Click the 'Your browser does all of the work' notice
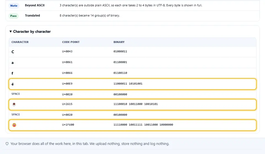Screen dimensions: 265x154 point(90,144)
